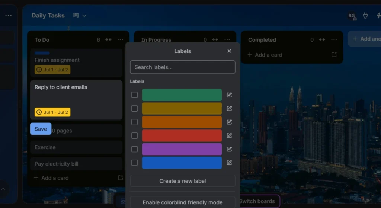Select the purple label color bar
This screenshot has width=381, height=208.
(182, 149)
